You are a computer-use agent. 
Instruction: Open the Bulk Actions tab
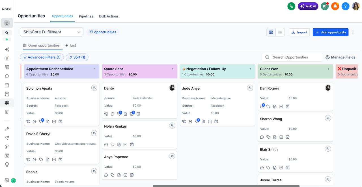(109, 16)
